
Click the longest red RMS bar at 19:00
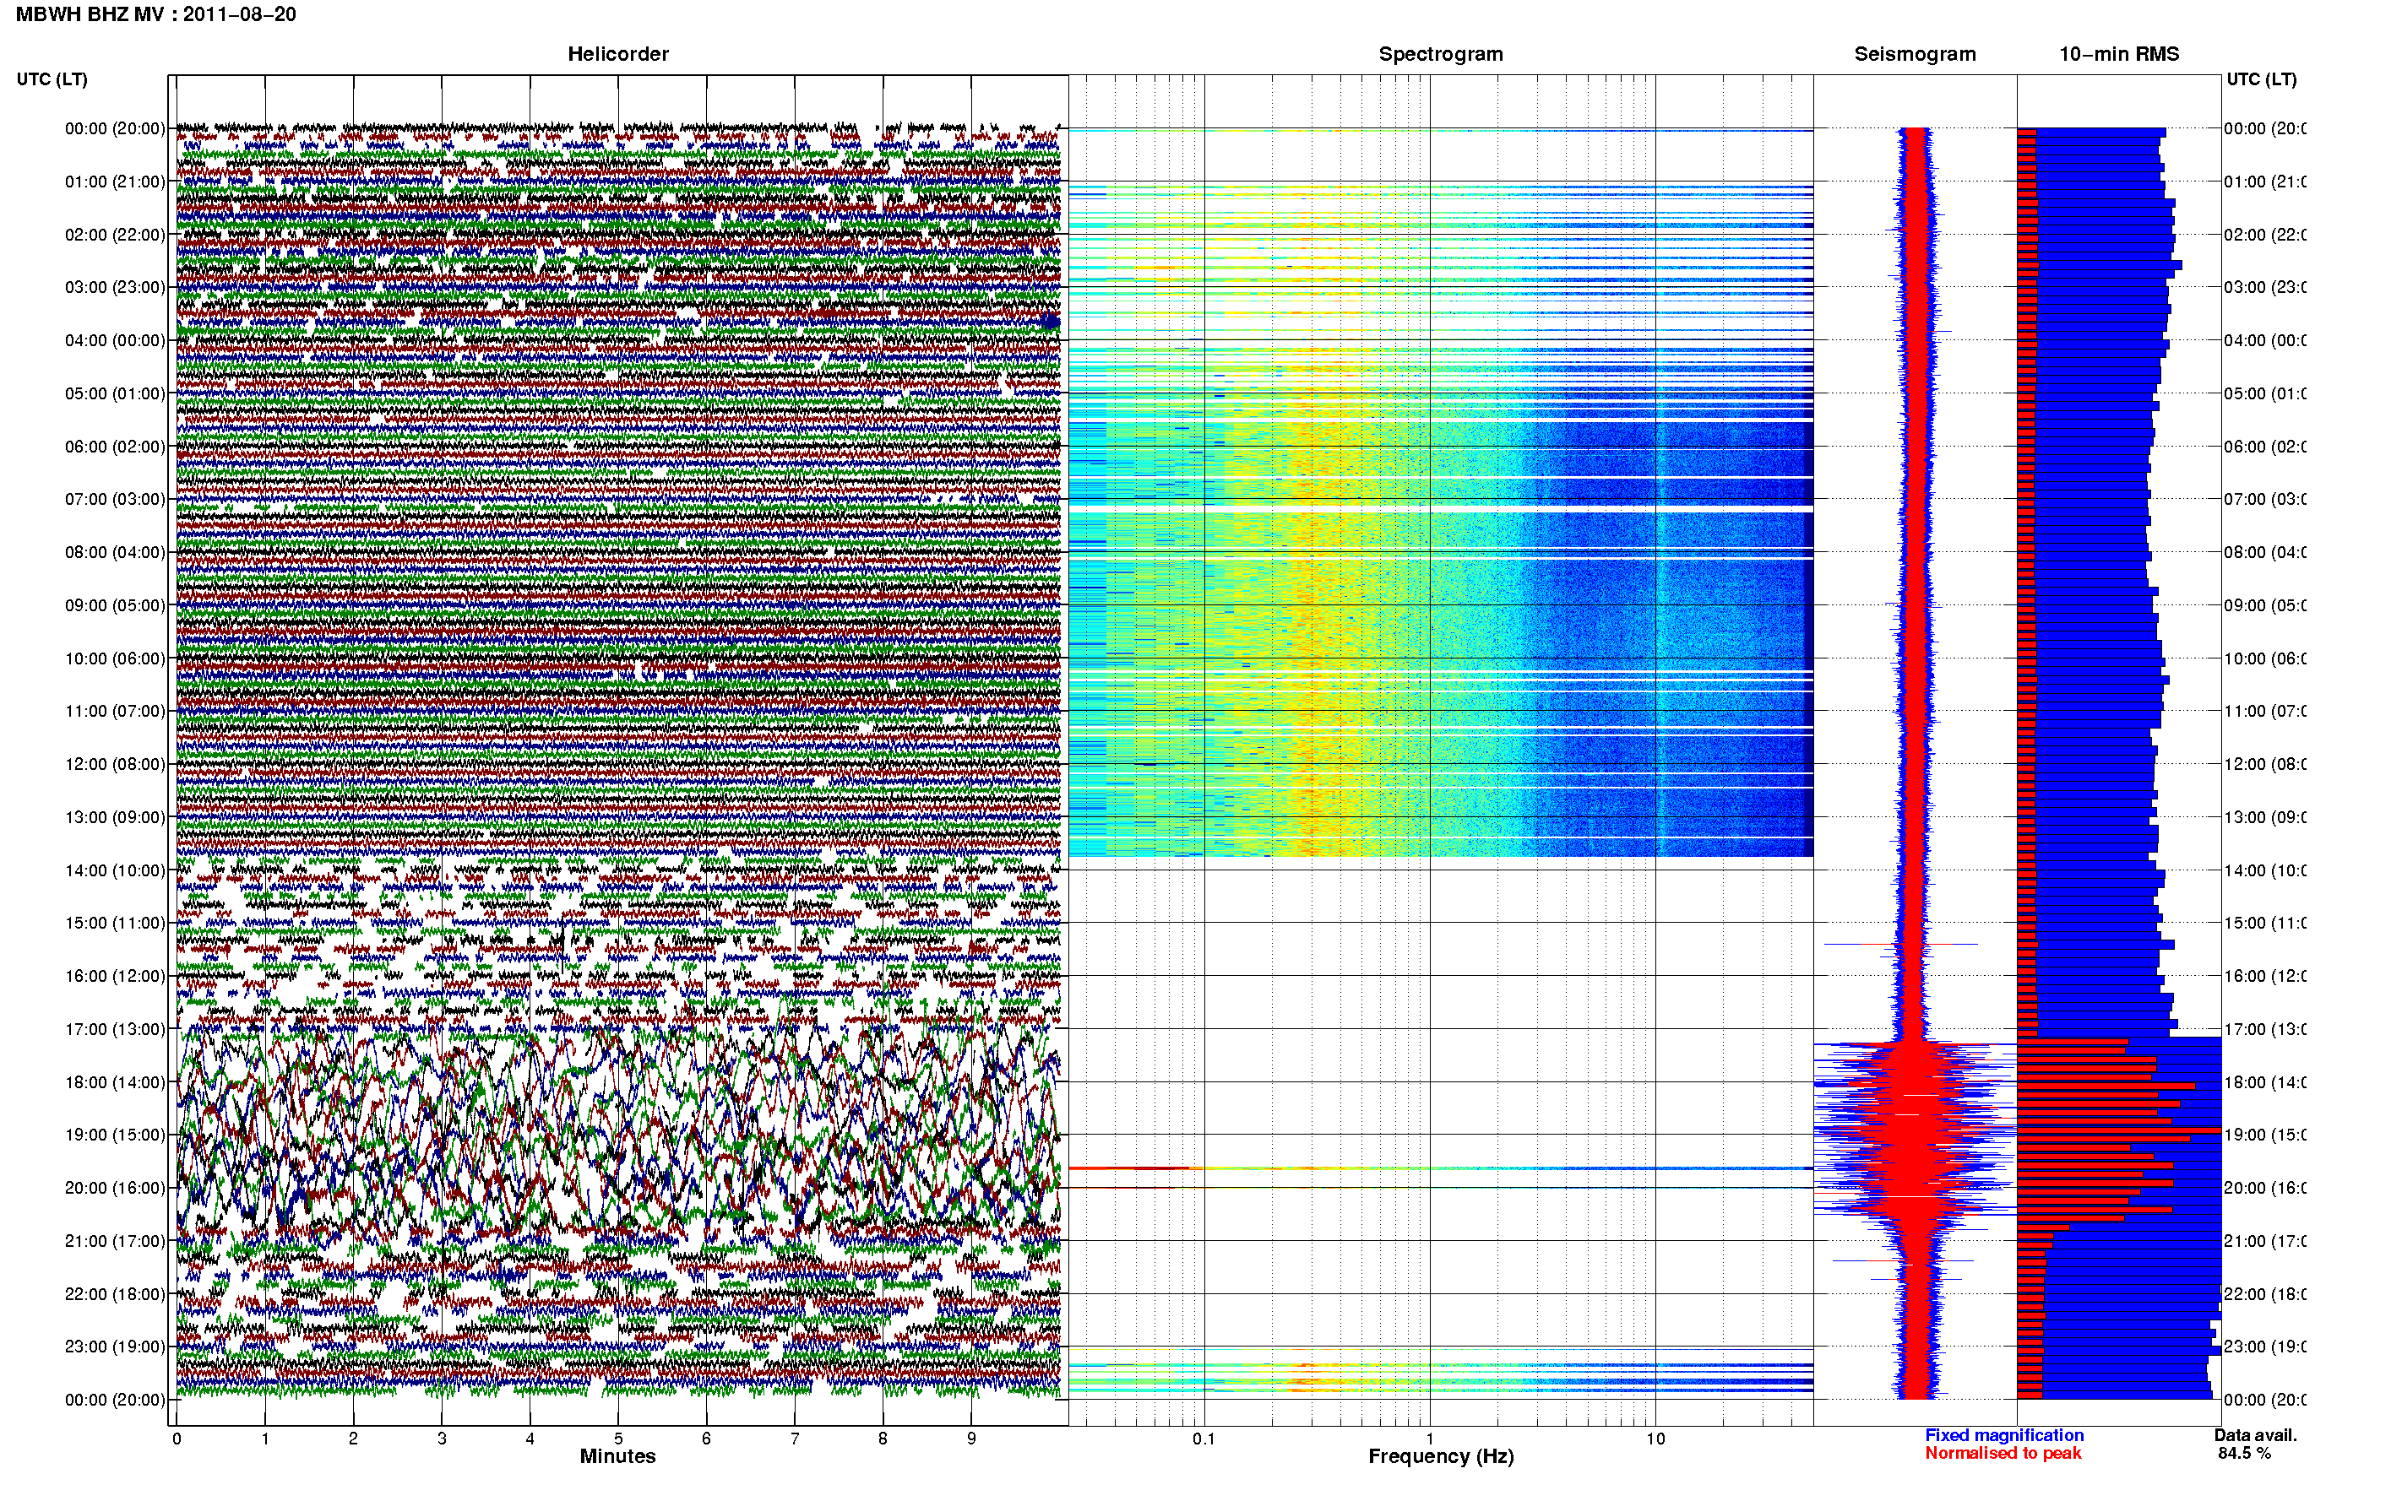coord(2118,1130)
